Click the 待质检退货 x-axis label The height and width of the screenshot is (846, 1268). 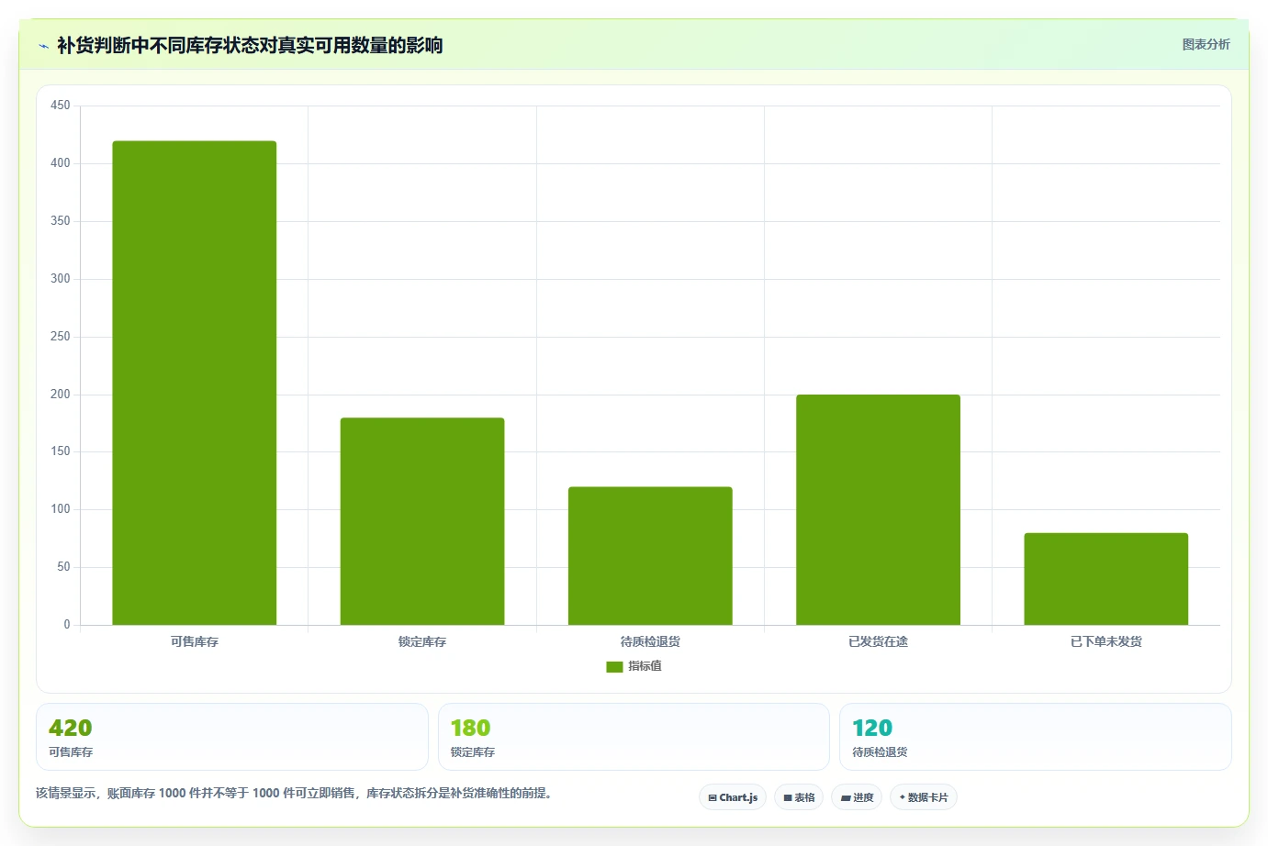coord(650,642)
